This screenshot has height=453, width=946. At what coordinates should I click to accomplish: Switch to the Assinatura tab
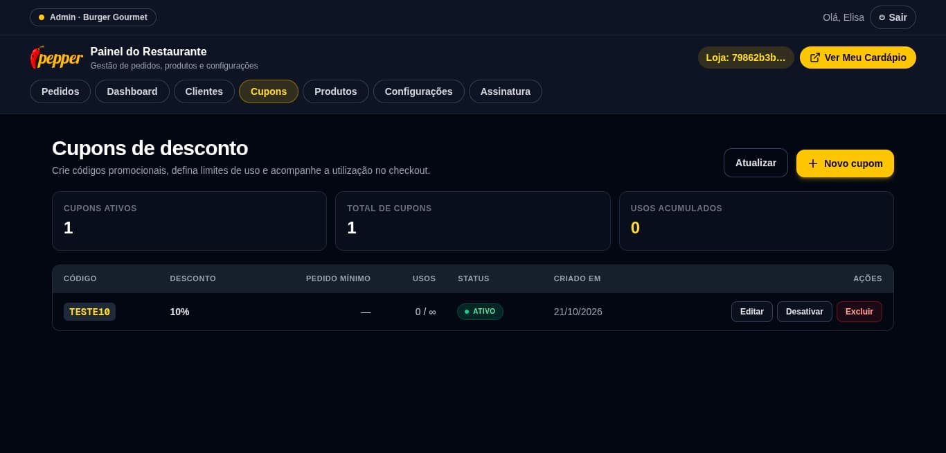point(506,91)
